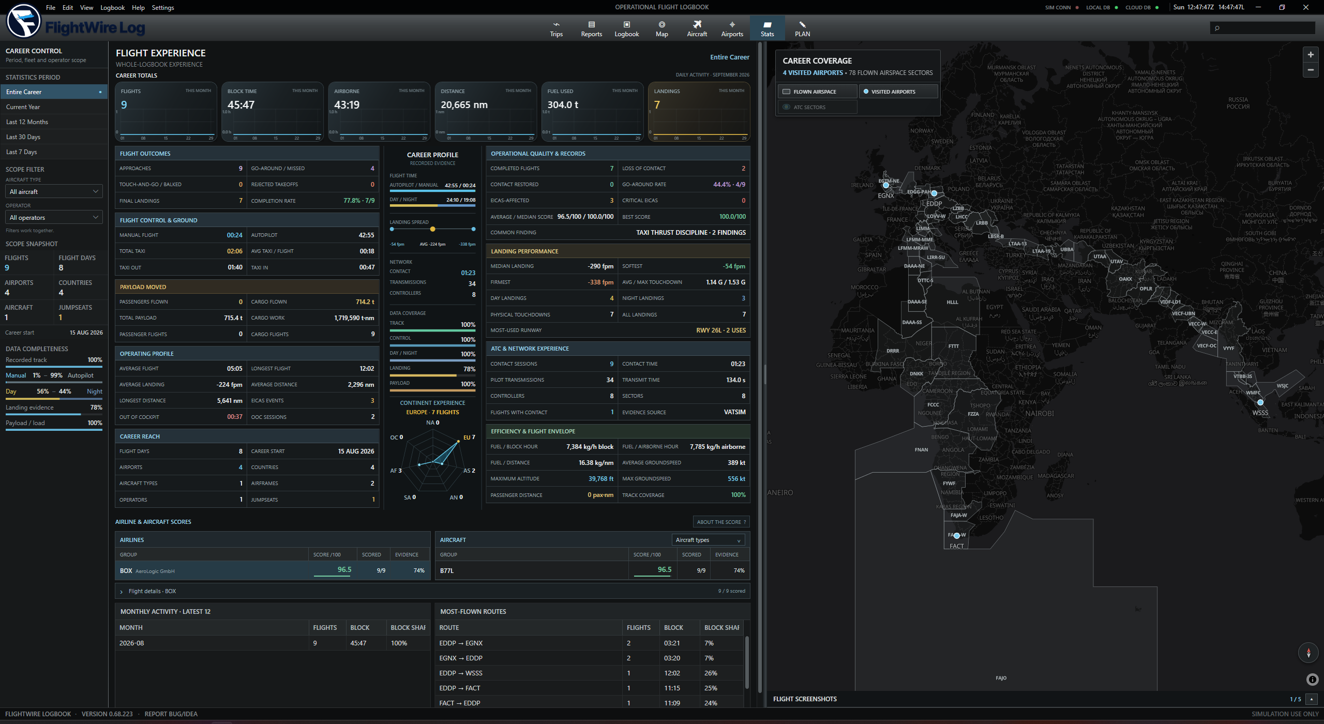Expand the Flight Screenshots panel arrow

(x=1311, y=699)
